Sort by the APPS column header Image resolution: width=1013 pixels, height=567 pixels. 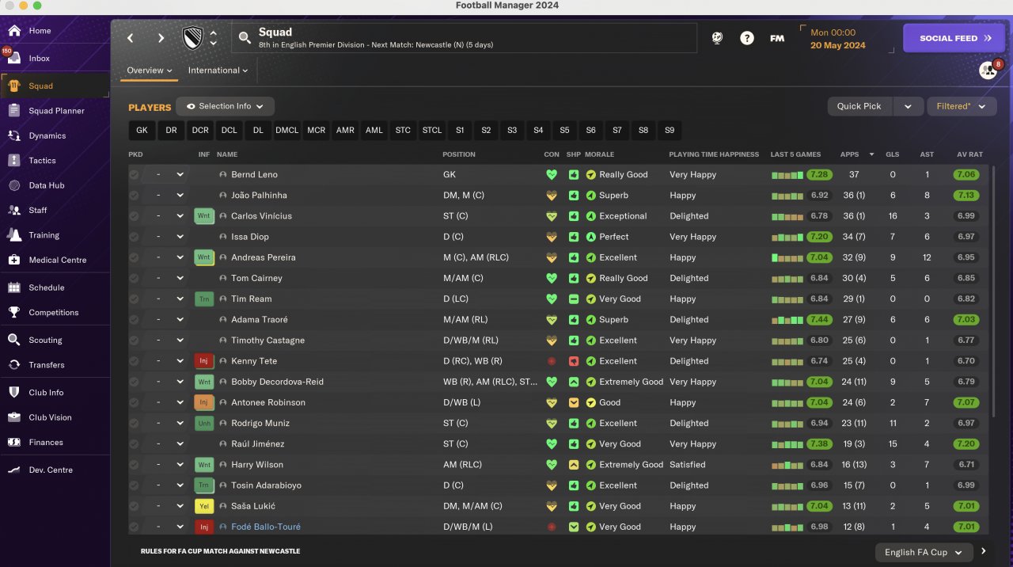pos(849,154)
